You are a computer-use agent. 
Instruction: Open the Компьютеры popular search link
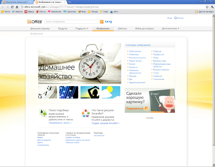(x=43, y=145)
